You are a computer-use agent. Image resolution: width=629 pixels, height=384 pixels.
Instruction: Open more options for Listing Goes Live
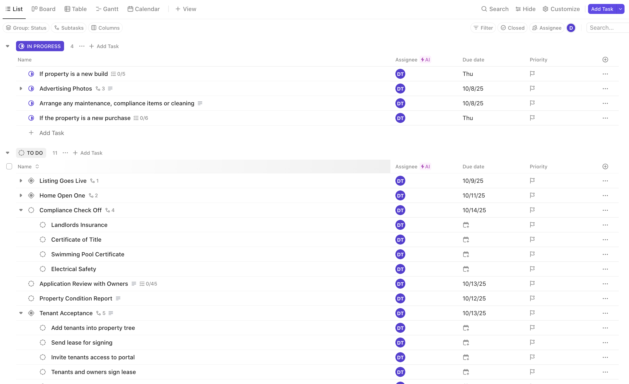(605, 181)
